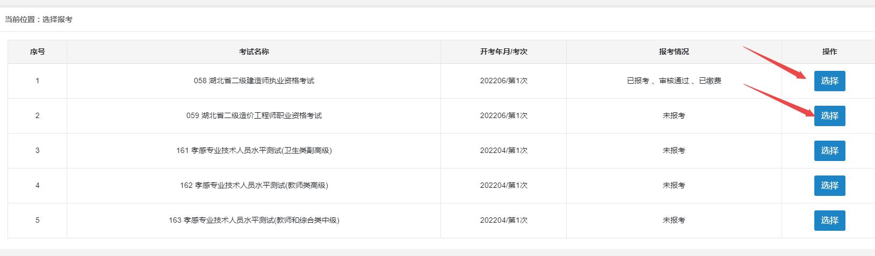Click exam name 162 孝感专业技术人员水平测试
The height and width of the screenshot is (256, 875).
click(x=254, y=186)
